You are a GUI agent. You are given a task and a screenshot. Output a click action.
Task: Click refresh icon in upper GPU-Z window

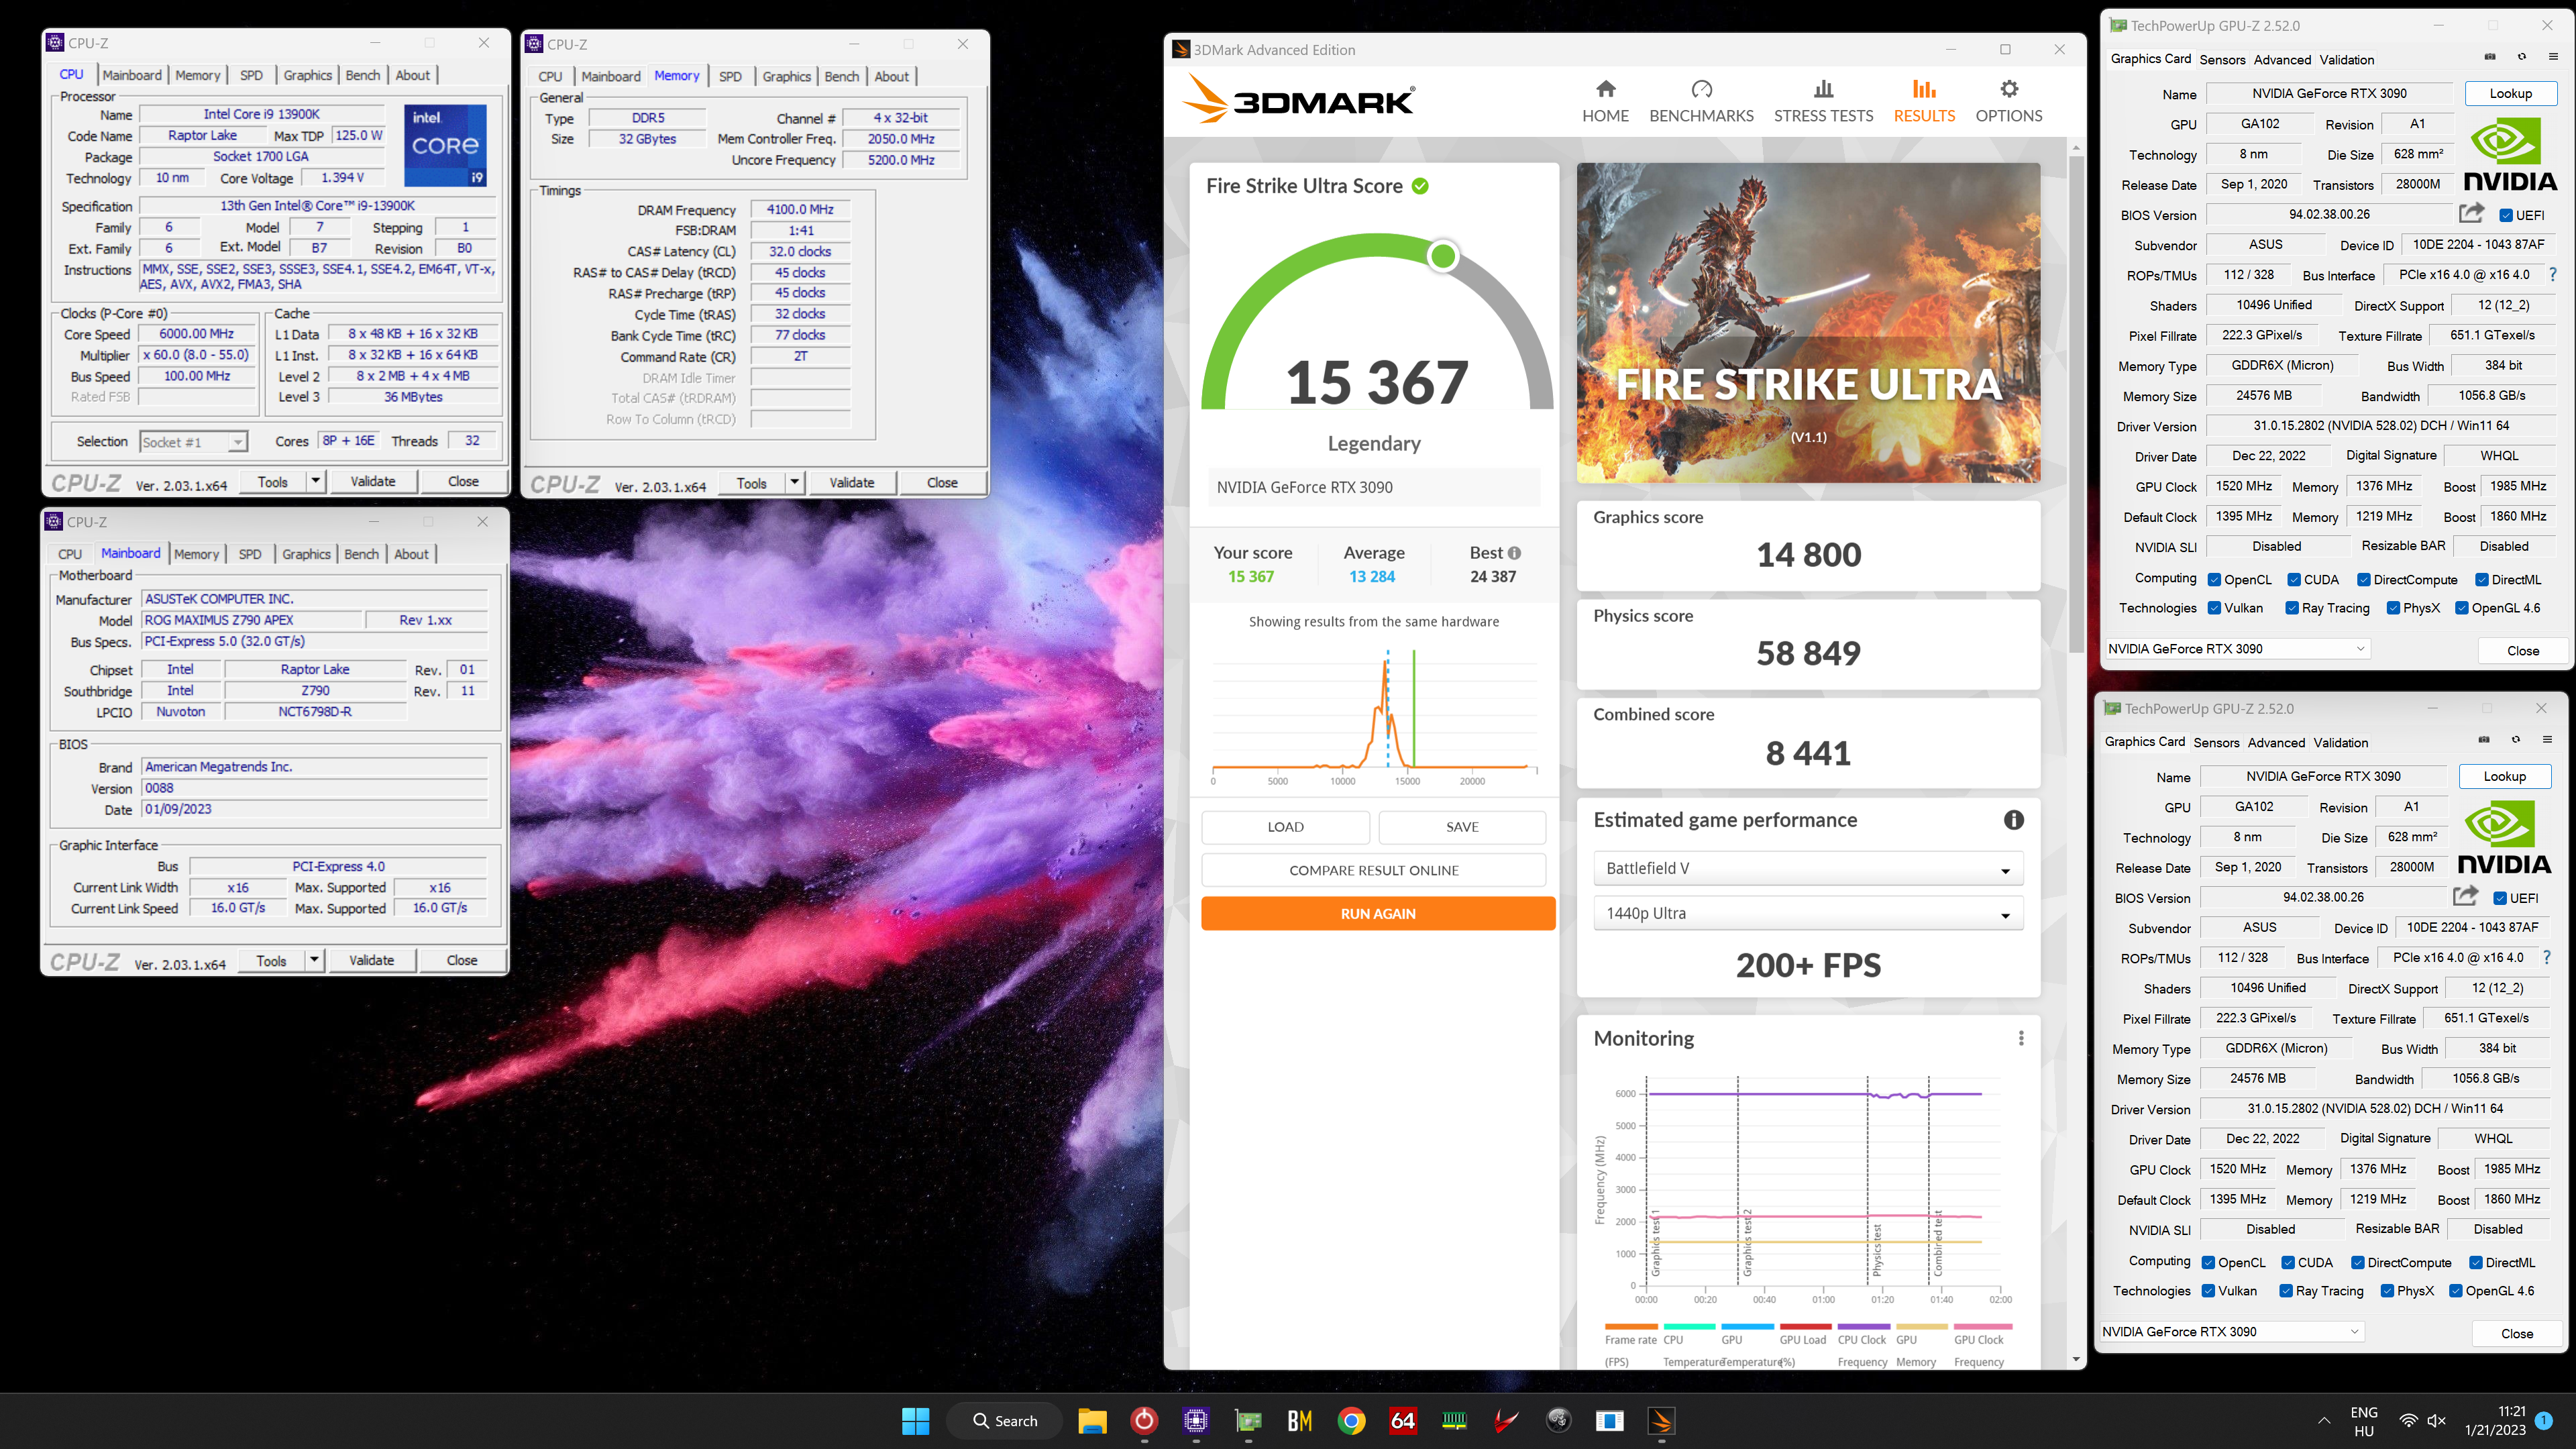[x=2522, y=57]
